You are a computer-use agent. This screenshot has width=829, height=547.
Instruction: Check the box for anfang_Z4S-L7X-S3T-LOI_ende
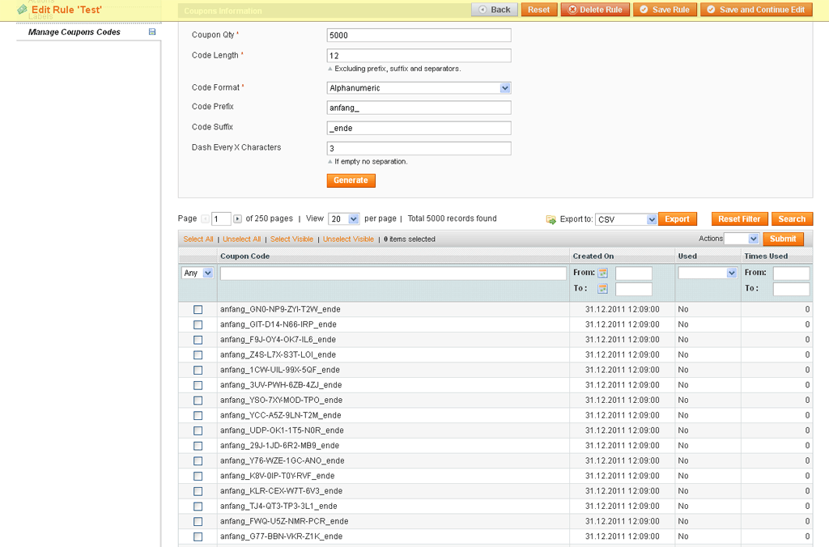pos(198,355)
